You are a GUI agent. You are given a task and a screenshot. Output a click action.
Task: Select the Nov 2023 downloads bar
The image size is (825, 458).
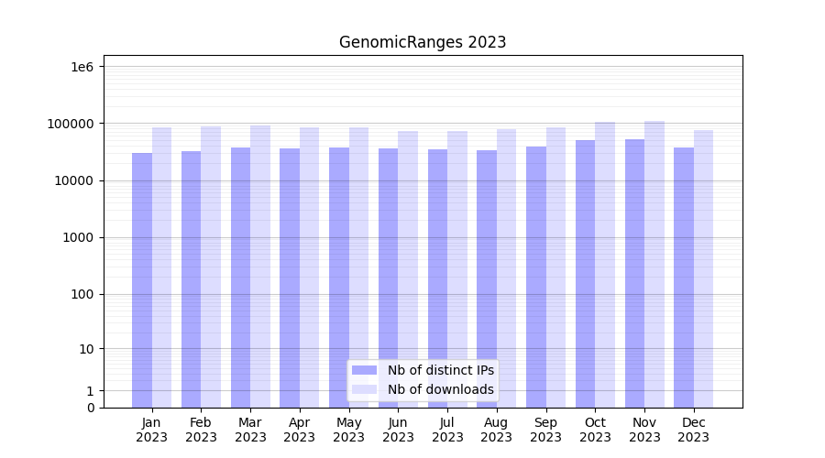[x=654, y=264]
